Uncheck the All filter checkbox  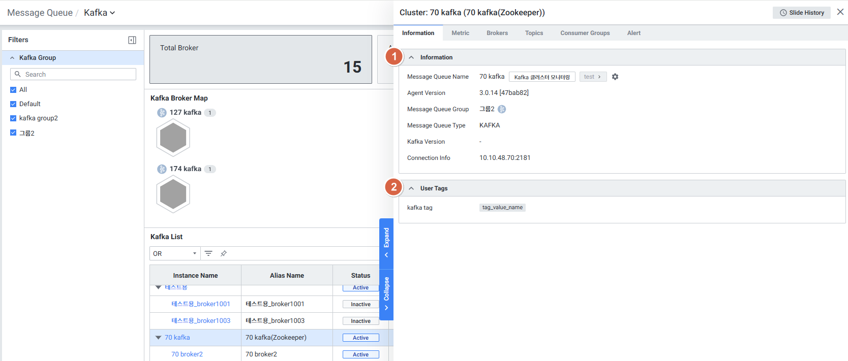[x=13, y=90]
